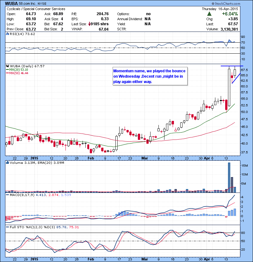
Task: Click the MACD(8,17,9) legend line marker
Action: coord(7,195)
